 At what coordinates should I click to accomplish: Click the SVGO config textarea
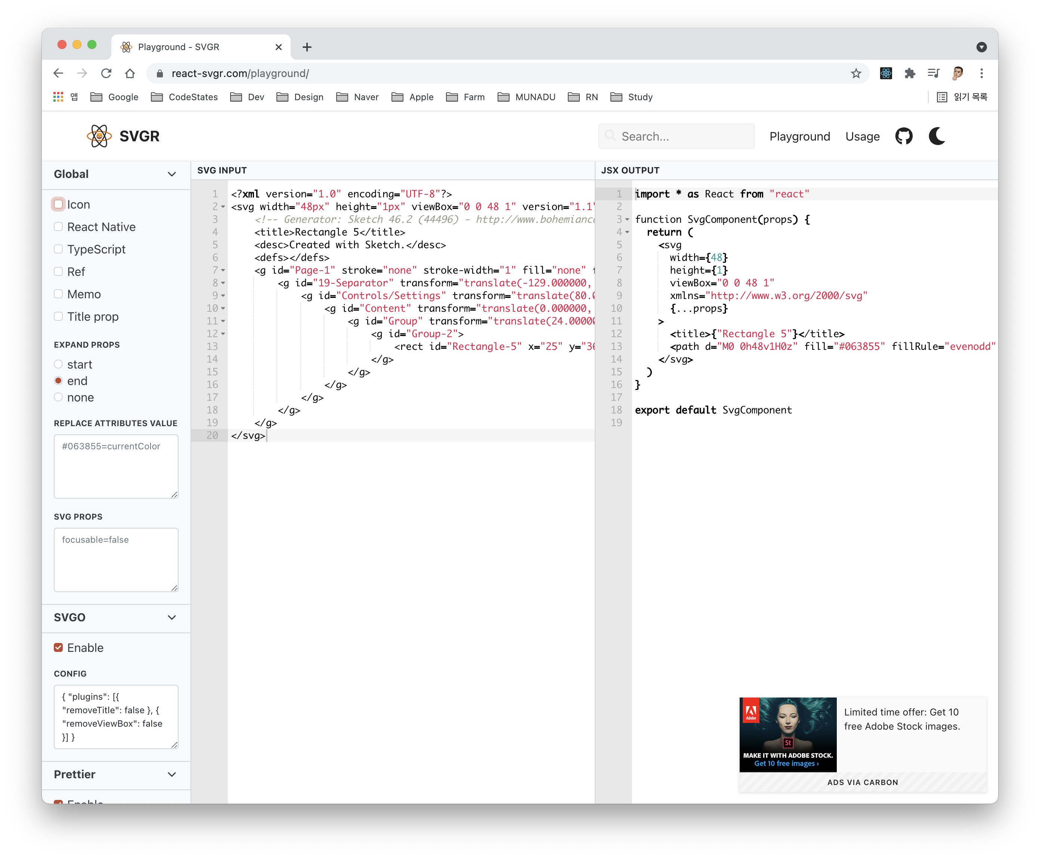tap(116, 717)
